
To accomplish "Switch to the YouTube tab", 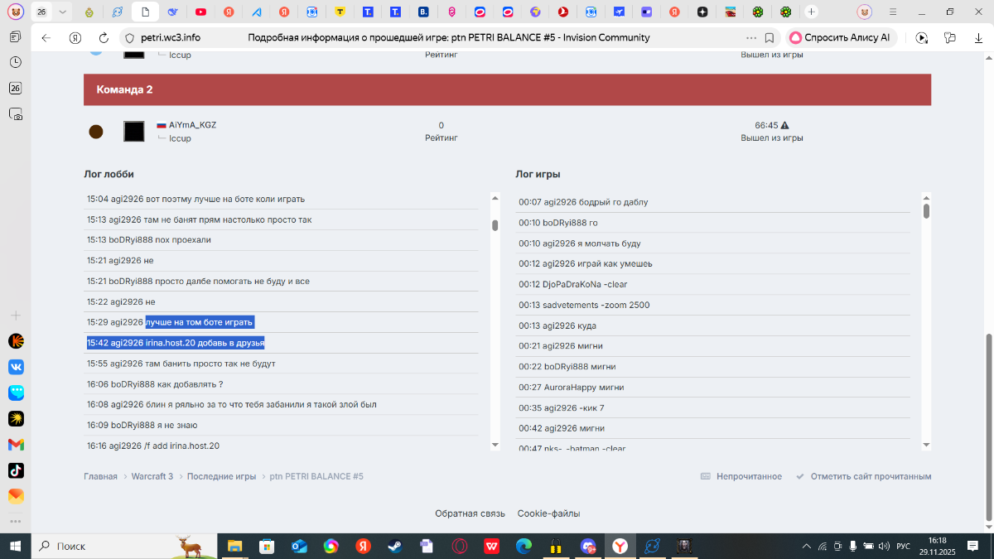I will 200,12.
